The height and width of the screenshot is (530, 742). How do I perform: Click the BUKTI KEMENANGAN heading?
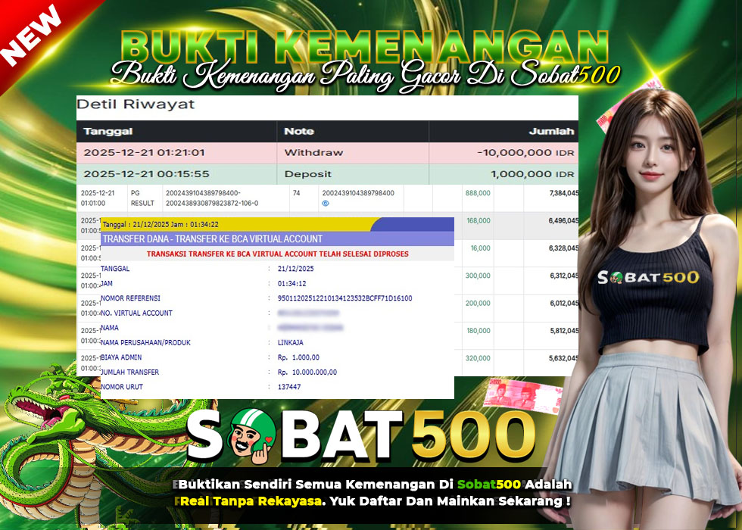tap(363, 42)
